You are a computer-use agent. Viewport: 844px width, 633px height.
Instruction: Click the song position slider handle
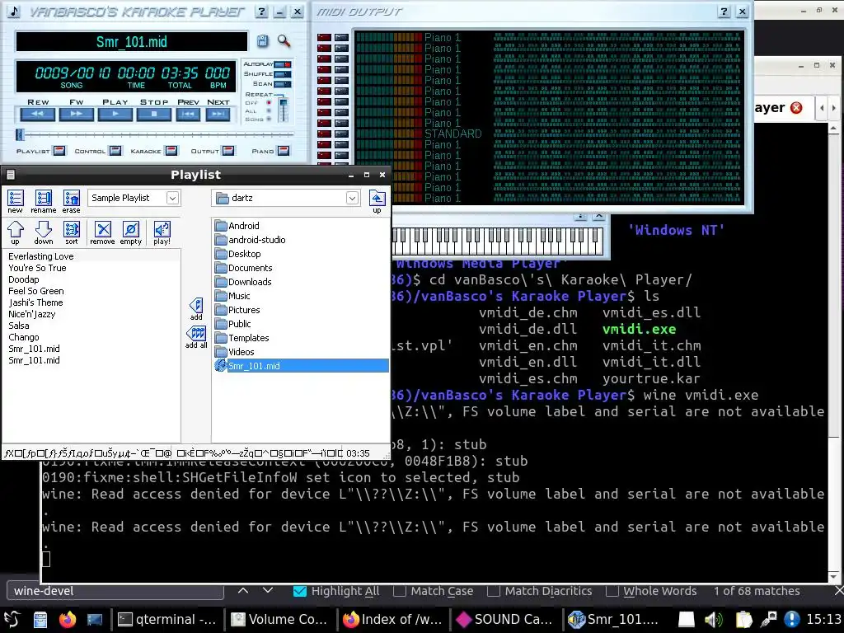pyautogui.click(x=20, y=134)
